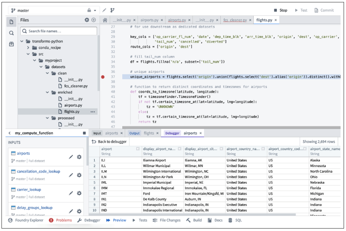Click the add file plus icon
The width and height of the screenshot is (346, 231).
tap(94, 20)
